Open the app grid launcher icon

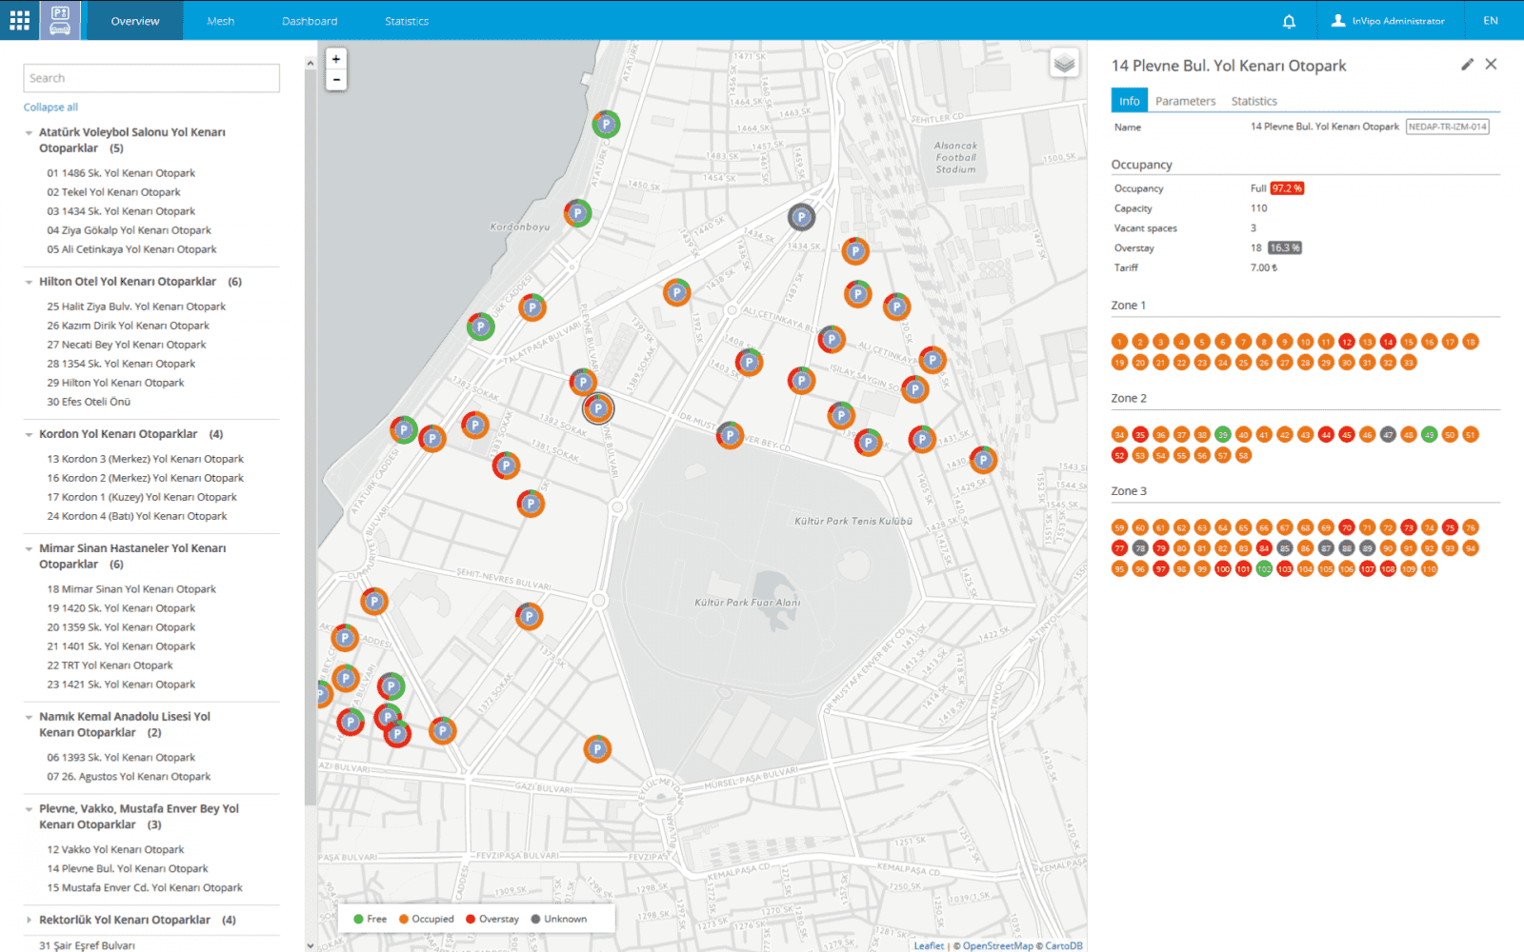[18, 20]
